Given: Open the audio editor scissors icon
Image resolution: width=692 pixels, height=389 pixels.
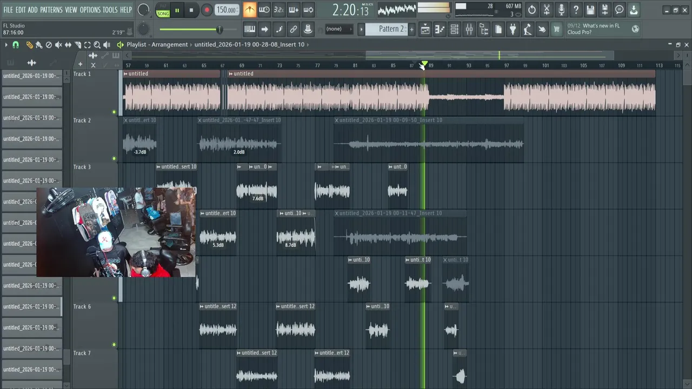Looking at the screenshot, I should [547, 10].
